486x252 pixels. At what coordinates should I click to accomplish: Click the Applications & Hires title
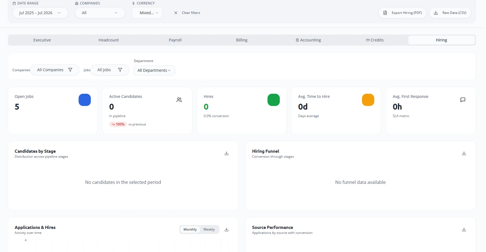(x=35, y=228)
